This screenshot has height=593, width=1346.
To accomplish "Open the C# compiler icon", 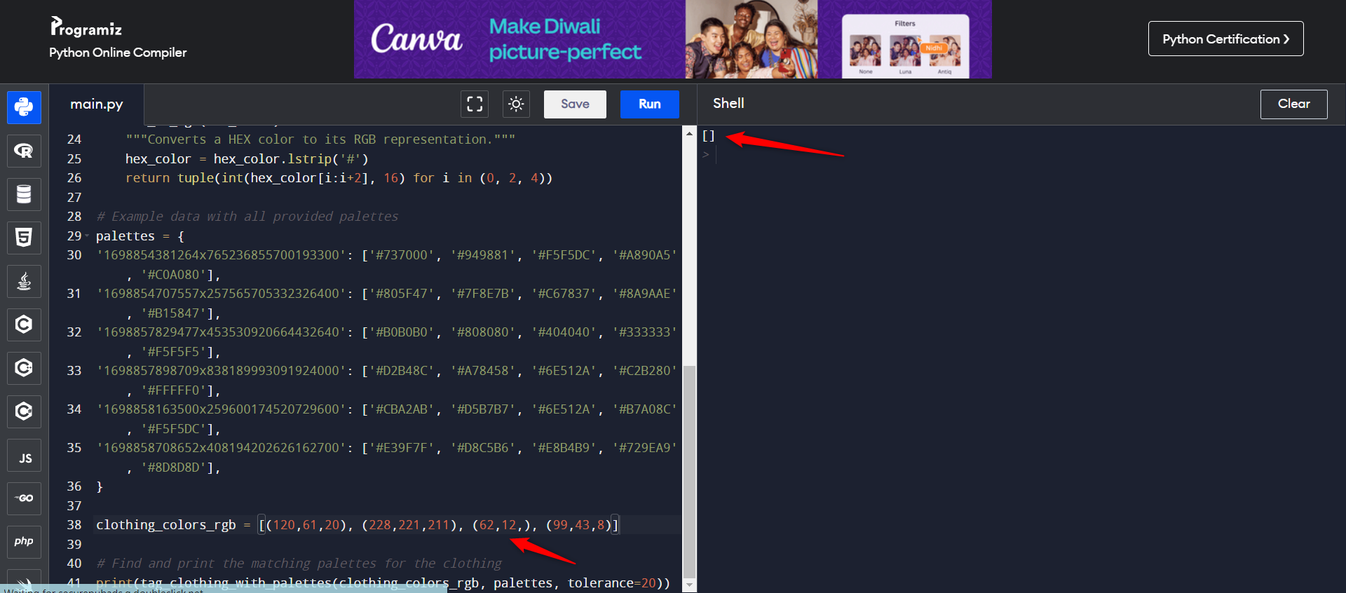I will (24, 411).
